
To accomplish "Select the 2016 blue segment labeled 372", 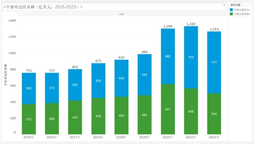I will [x=52, y=88].
